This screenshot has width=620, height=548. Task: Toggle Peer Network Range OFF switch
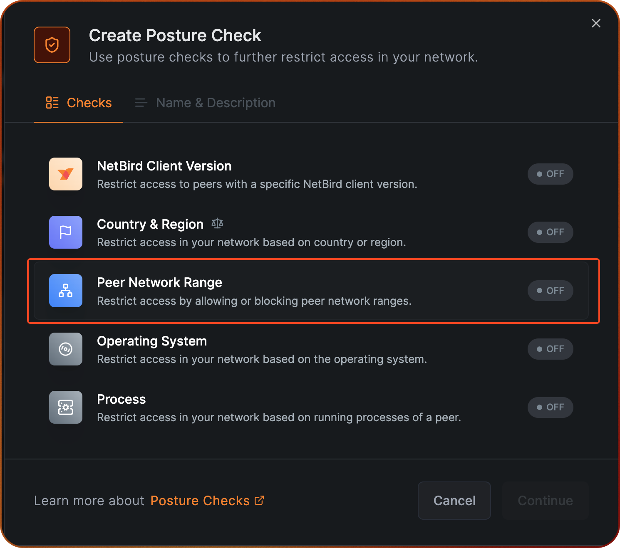(550, 291)
